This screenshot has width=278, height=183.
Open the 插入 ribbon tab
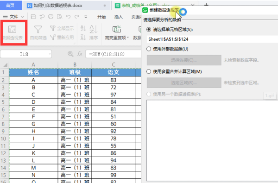(119, 17)
